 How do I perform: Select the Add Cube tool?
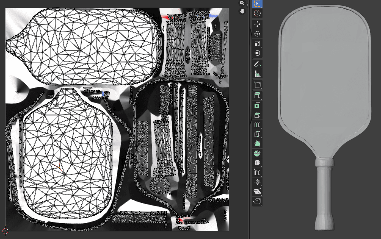257,85
